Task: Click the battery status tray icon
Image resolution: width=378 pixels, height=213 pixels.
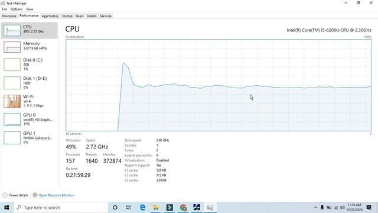Action: coord(329,208)
